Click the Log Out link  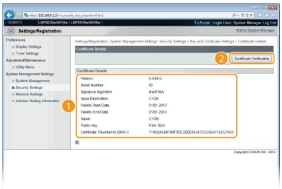pyautogui.click(x=269, y=22)
